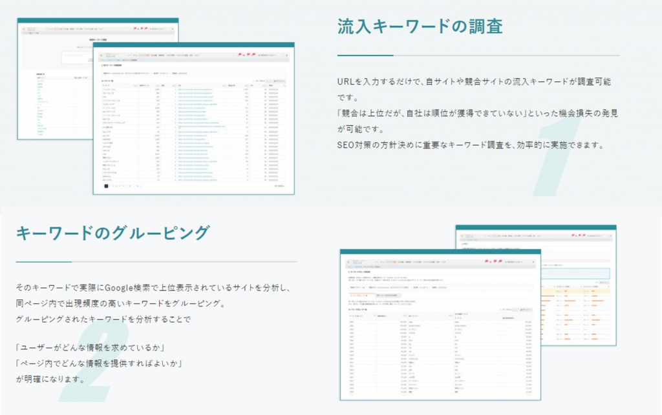Open the rear screenshot with orange bars
Screen dimensions: 662x415
579,285
